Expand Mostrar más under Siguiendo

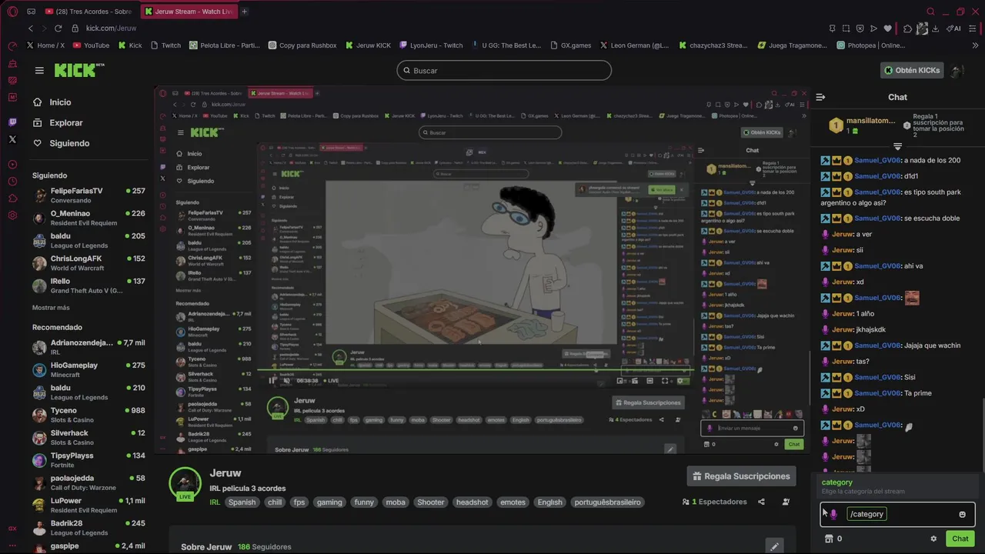[x=51, y=308]
